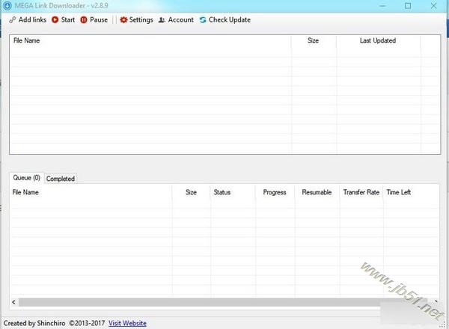Click the MEGA Link Downloader app icon
449x329 pixels.
click(x=7, y=5)
